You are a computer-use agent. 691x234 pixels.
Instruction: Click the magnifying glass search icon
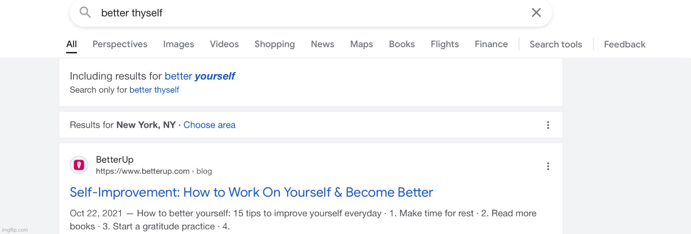[85, 13]
